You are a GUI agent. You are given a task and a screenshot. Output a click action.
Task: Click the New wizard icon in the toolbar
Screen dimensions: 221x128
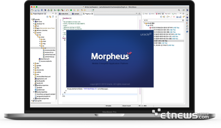point(32,10)
